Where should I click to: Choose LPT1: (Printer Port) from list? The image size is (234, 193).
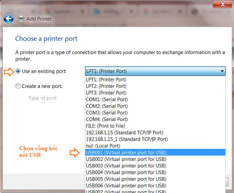tap(106, 80)
